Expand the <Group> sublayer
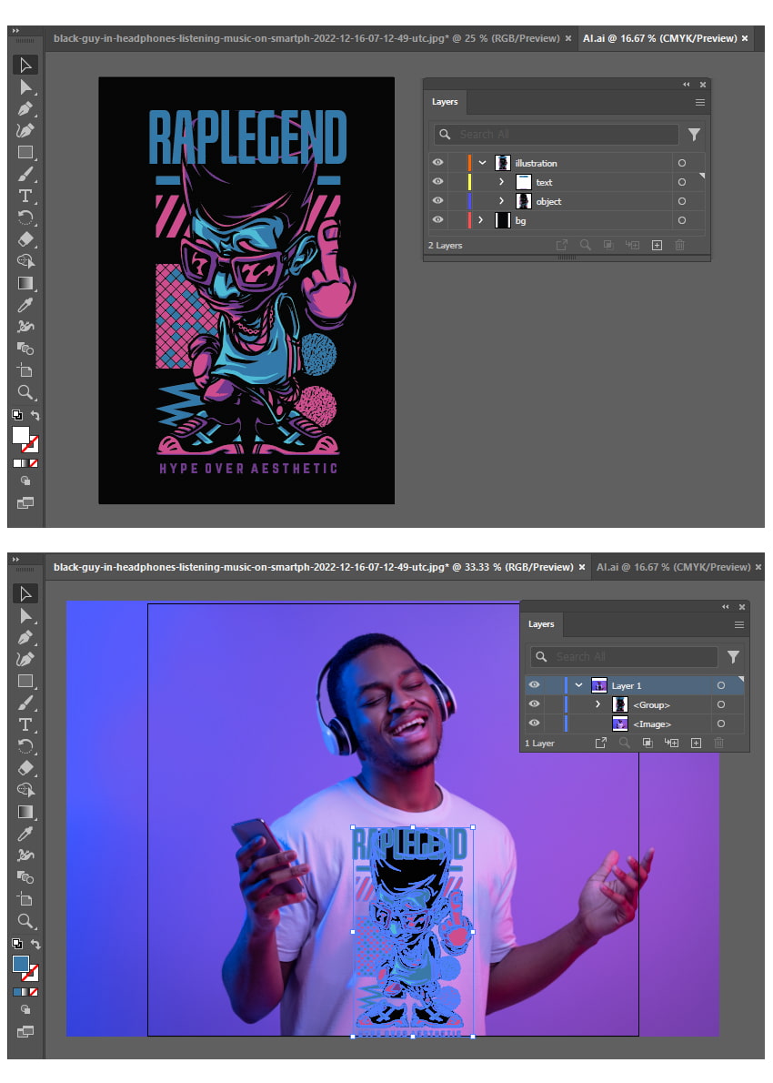The height and width of the screenshot is (1083, 773). pos(597,704)
